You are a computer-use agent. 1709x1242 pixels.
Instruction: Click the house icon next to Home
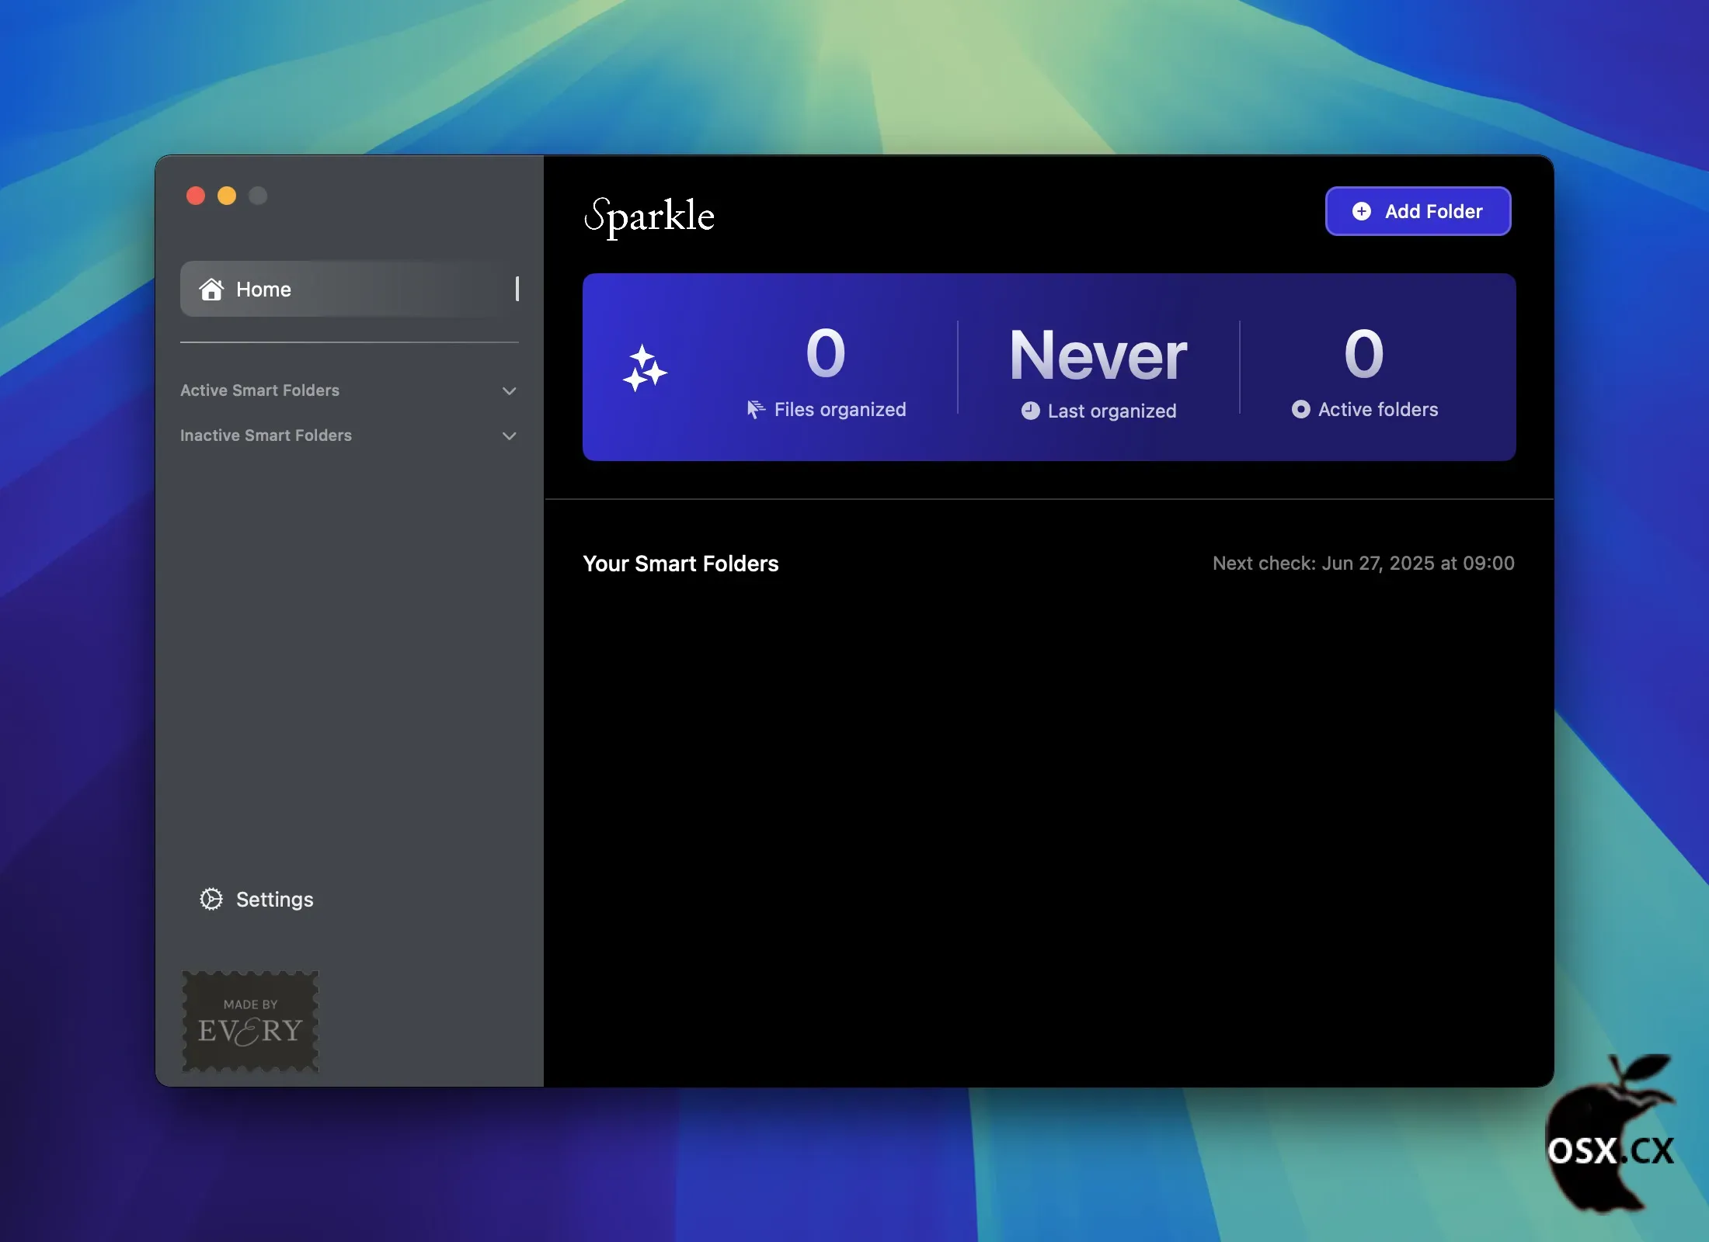pos(211,289)
